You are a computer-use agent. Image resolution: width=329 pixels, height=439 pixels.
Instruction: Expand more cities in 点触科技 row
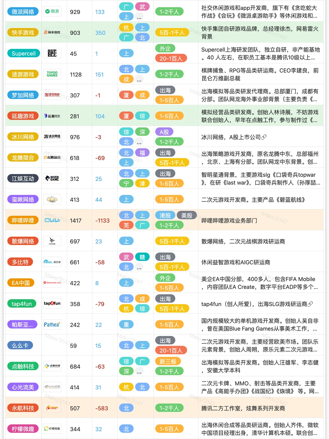click(139, 371)
